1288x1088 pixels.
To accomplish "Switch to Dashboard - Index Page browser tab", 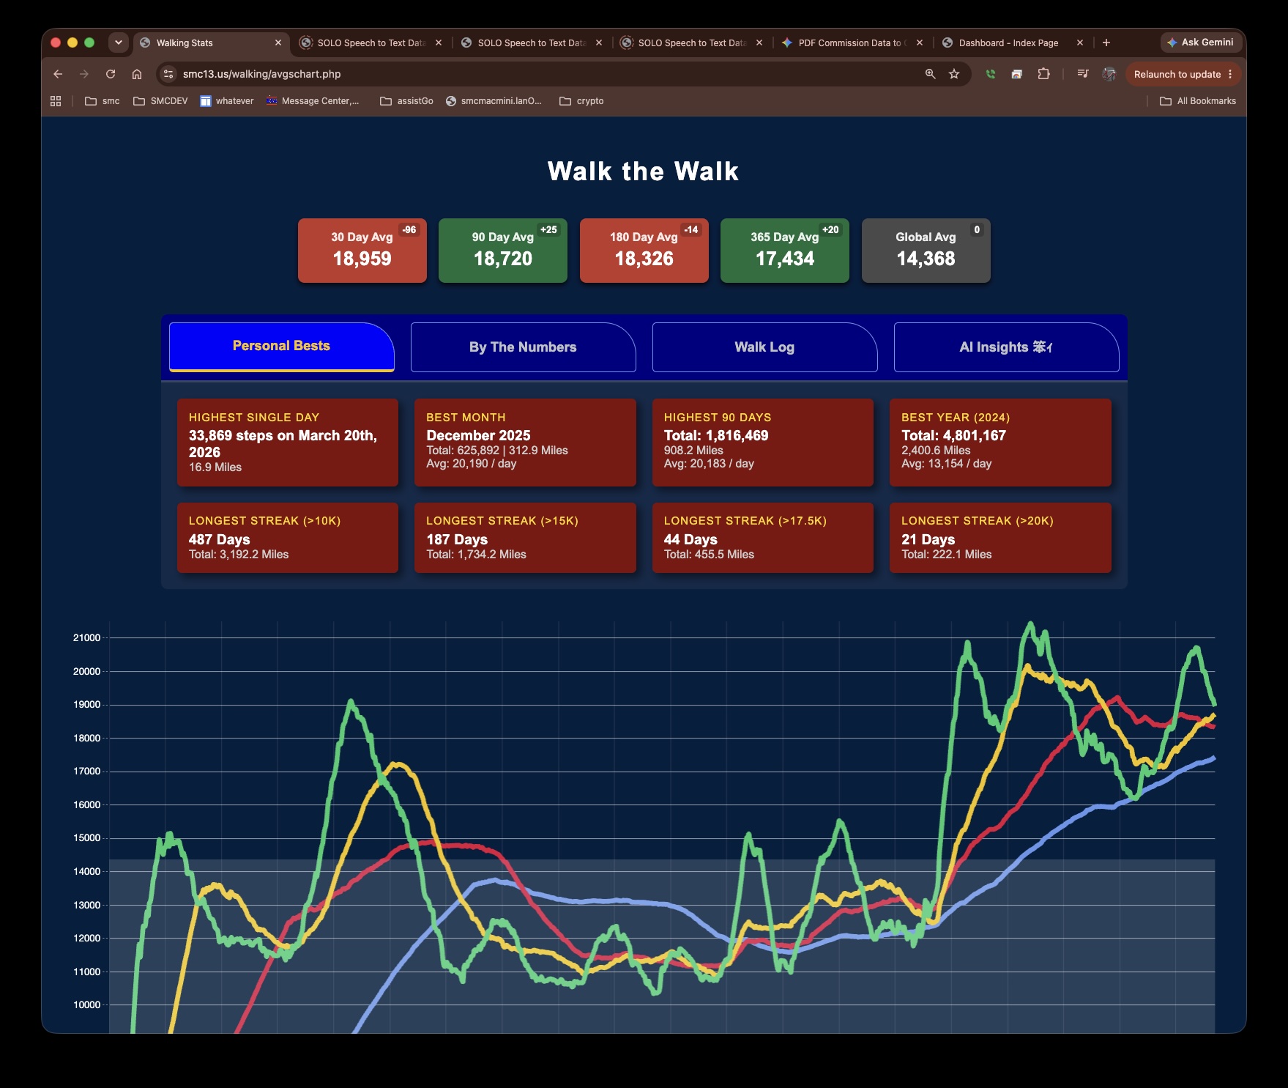I will point(1008,42).
